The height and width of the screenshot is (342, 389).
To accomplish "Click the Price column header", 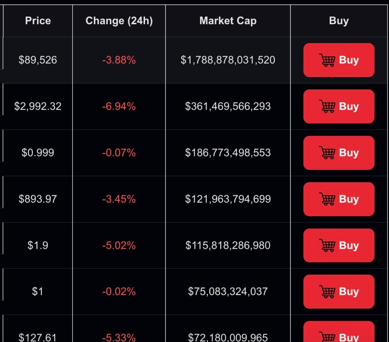I will 37,21.
